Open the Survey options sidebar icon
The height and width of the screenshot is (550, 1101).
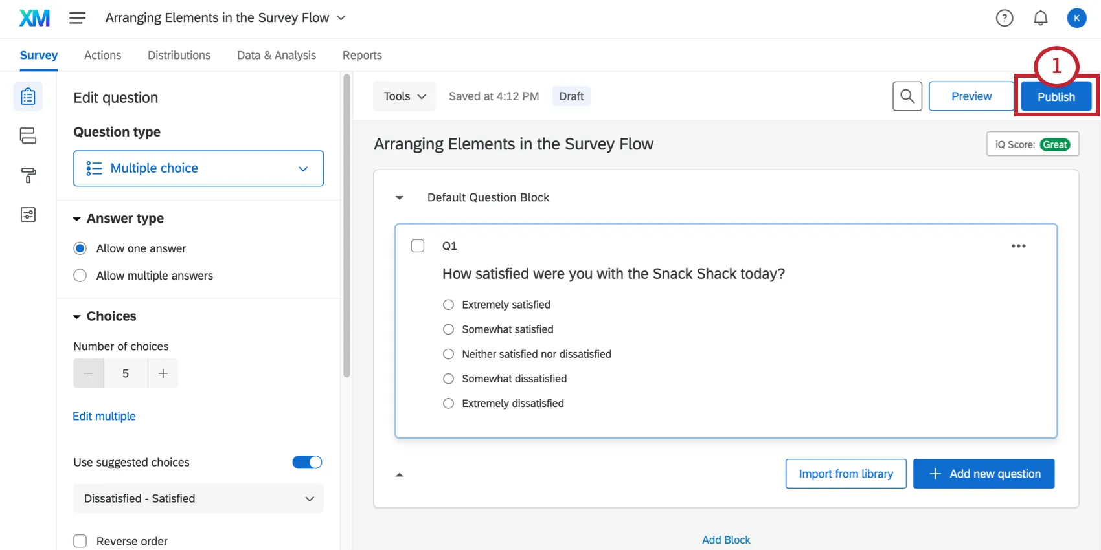tap(28, 215)
